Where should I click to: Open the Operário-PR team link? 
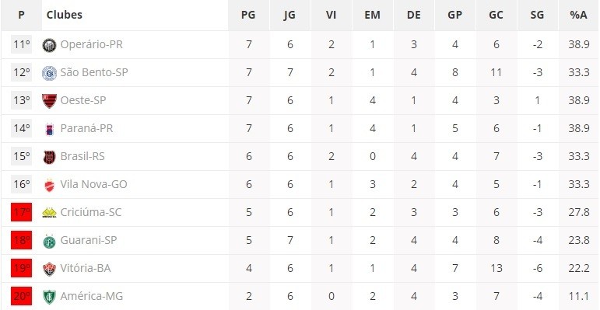(92, 45)
